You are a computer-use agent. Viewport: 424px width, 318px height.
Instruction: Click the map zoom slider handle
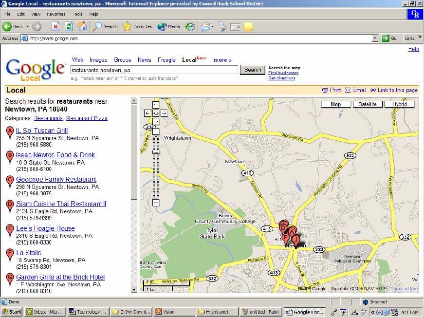tap(156, 152)
